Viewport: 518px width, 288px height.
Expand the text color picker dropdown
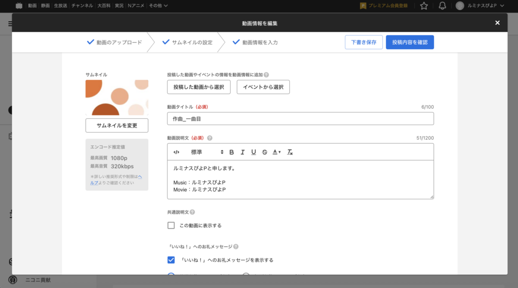pyautogui.click(x=277, y=152)
